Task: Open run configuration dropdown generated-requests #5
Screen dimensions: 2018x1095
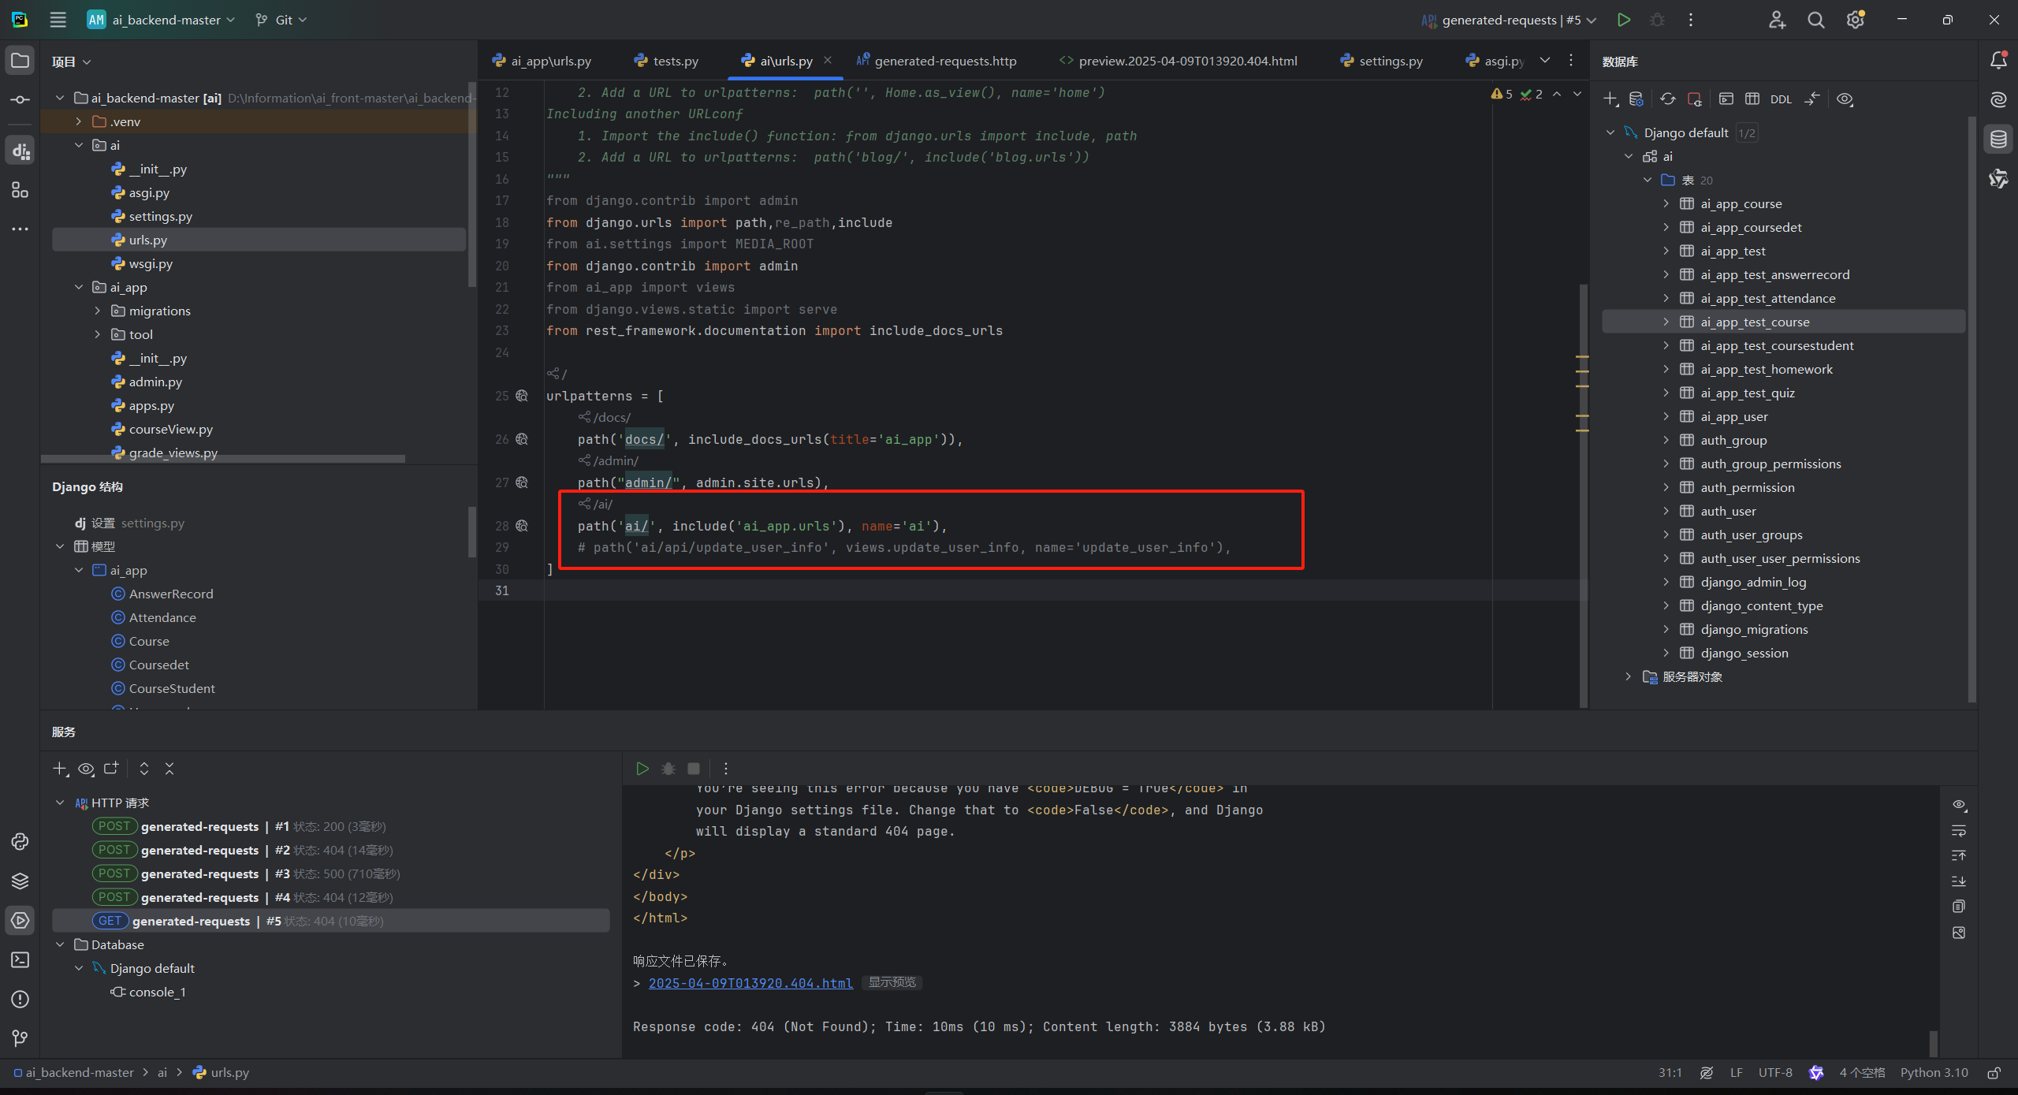Action: (1509, 20)
